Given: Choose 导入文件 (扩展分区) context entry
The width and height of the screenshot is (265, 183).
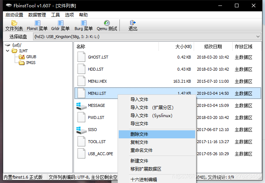Looking at the screenshot, I should [157, 107].
